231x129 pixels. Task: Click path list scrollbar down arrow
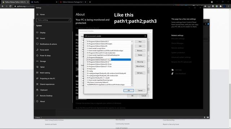(132, 85)
